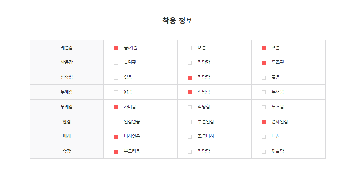Select the 얇음 thickness checkbox
Screen dimensions: 353x177
(116, 92)
